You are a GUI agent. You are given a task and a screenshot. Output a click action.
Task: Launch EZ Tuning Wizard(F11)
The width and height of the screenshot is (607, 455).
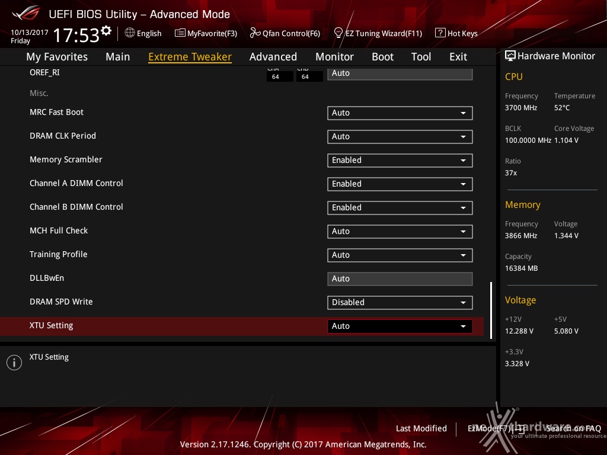tap(378, 33)
